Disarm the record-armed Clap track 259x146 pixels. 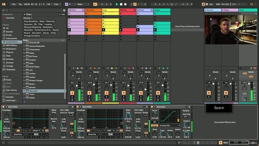(x=106, y=100)
